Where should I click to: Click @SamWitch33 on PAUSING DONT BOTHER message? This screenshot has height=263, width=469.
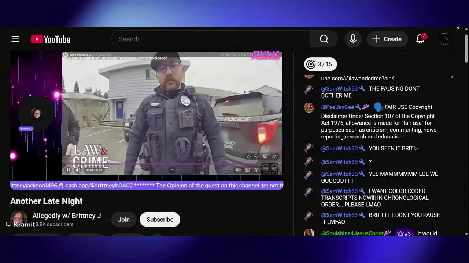pos(339,88)
